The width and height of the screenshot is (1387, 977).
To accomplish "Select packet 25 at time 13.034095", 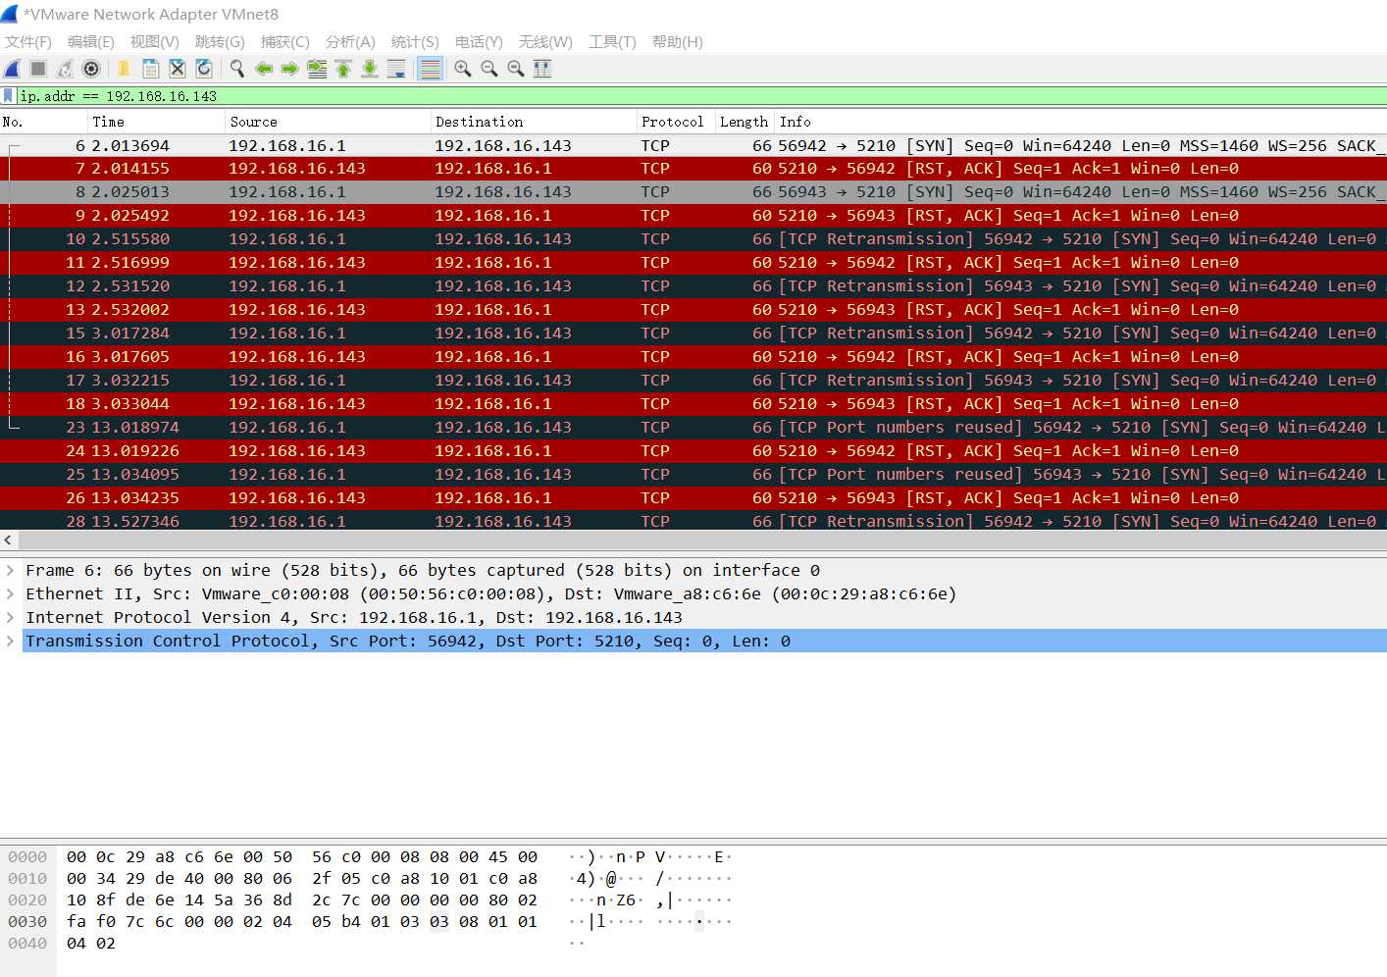I will click(693, 475).
